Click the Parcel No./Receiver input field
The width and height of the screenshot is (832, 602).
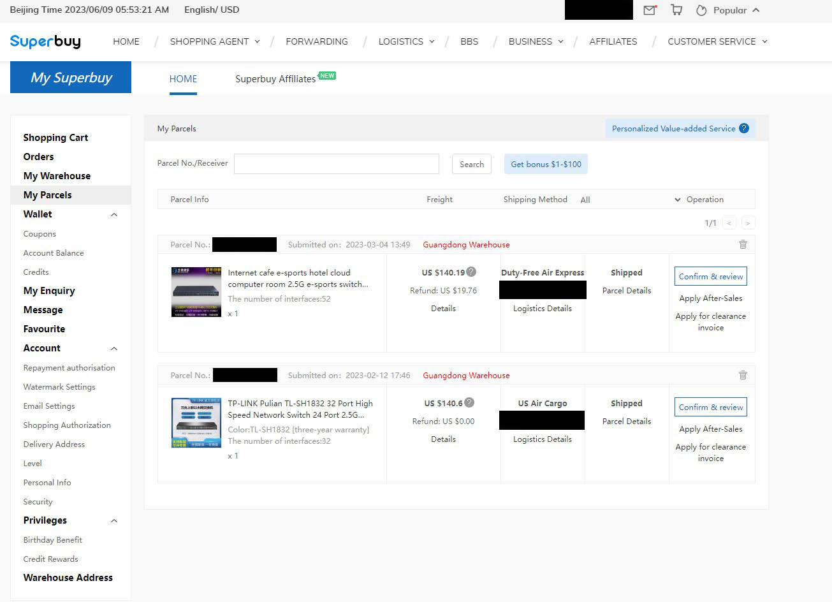[336, 164]
